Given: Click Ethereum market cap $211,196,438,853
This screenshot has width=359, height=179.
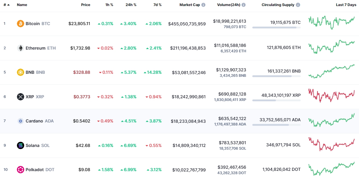Looking at the screenshot, I should tap(188, 48).
